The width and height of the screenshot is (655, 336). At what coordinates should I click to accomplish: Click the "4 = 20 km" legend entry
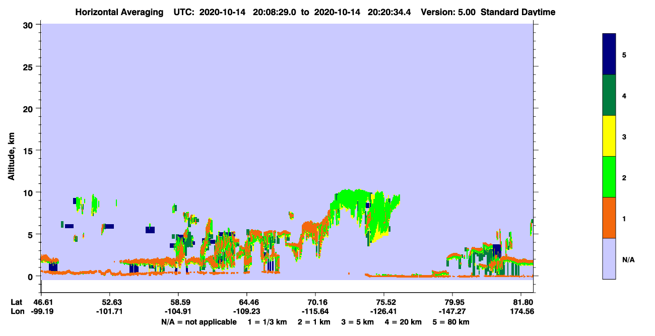402,322
